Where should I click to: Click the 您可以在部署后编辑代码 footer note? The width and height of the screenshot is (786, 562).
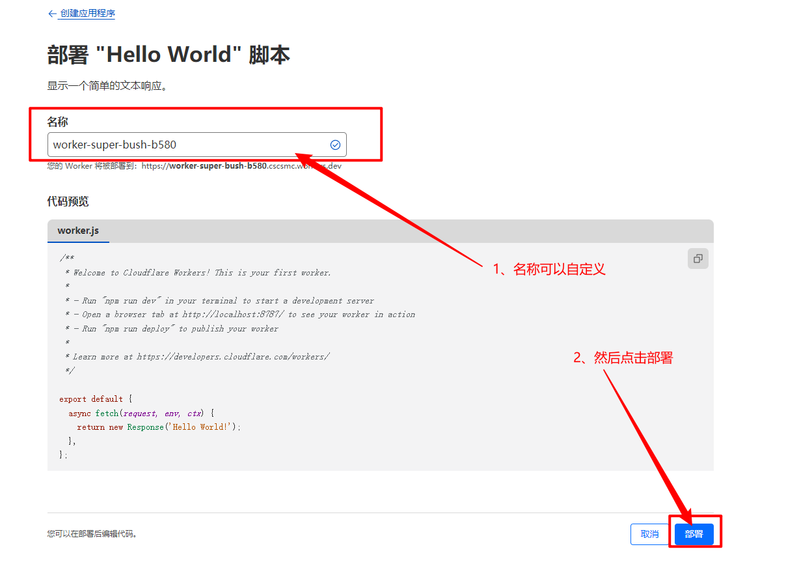coord(92,534)
